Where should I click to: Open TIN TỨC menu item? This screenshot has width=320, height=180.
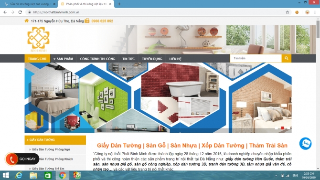(128, 59)
